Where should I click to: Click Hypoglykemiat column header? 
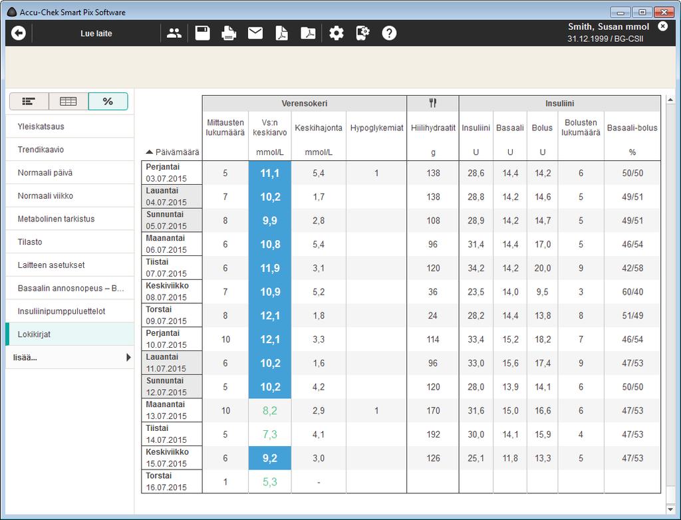pos(376,128)
